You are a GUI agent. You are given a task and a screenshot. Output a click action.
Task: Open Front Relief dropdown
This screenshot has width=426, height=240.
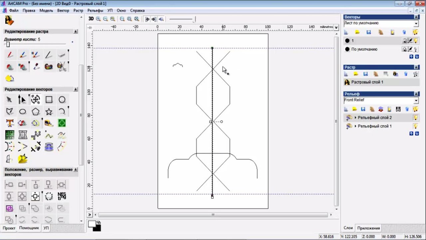[416, 100]
